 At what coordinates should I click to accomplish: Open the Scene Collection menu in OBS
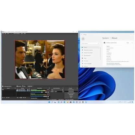17,34
